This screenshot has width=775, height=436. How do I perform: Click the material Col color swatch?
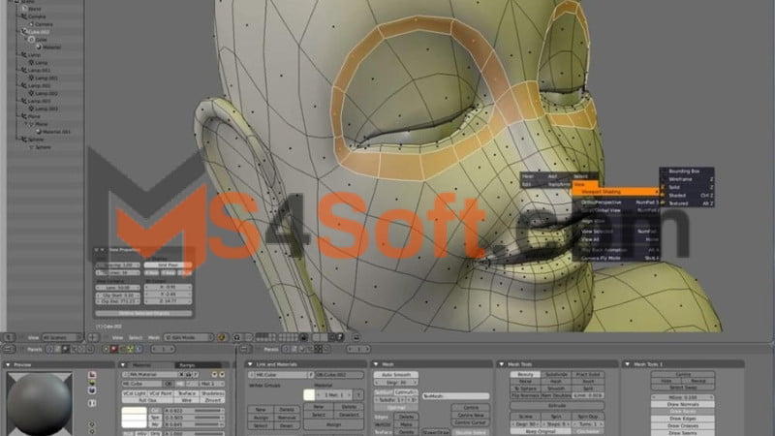pos(134,412)
